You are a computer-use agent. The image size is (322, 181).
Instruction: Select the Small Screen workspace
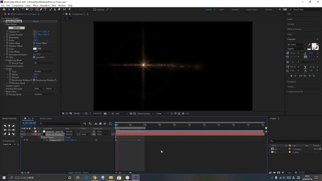pos(252,10)
